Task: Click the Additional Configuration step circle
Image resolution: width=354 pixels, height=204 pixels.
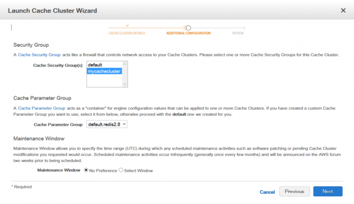Action: point(189,28)
